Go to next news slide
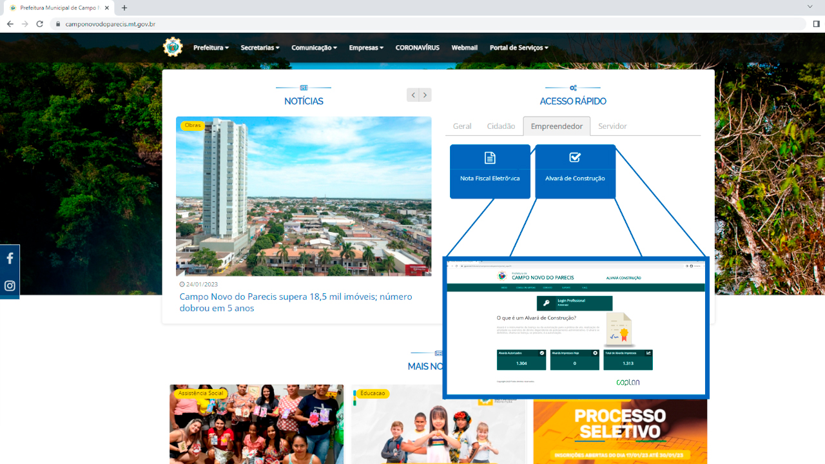825x464 pixels. 425,95
